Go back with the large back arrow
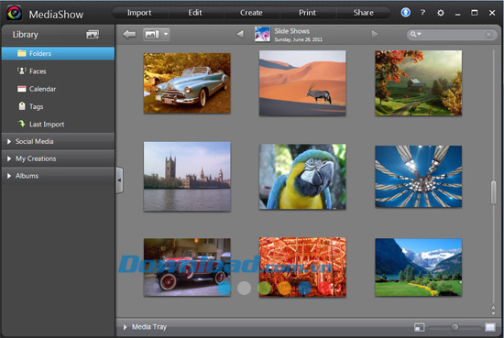The width and height of the screenshot is (504, 338). pyautogui.click(x=129, y=34)
